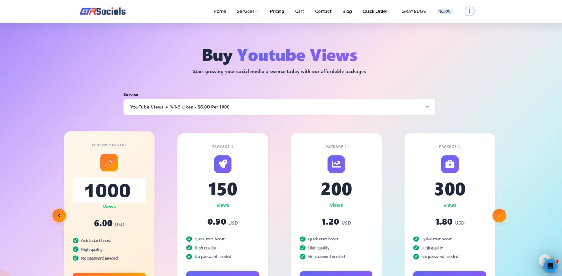Click the purple order button on Package 1
Image resolution: width=562 pixels, height=276 pixels.
(x=223, y=274)
